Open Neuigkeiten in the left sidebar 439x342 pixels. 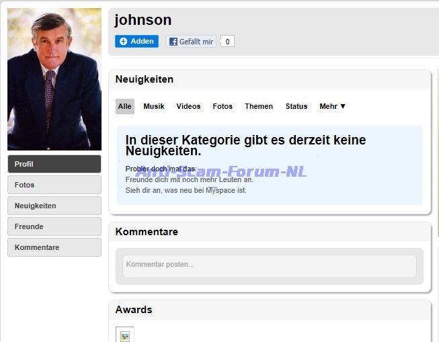pos(54,206)
